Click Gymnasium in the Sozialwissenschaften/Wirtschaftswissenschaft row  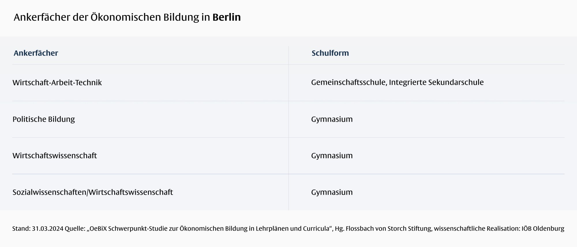(332, 192)
